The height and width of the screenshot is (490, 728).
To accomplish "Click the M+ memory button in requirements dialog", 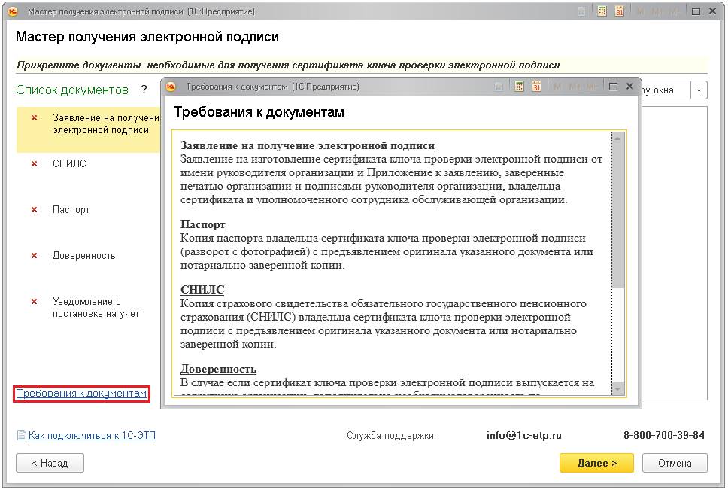I will 574,87.
